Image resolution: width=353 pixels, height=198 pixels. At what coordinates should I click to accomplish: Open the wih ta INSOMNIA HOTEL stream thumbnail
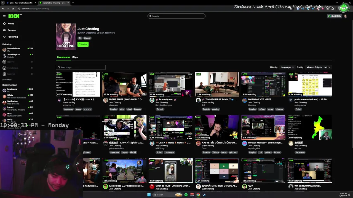pos(310,170)
